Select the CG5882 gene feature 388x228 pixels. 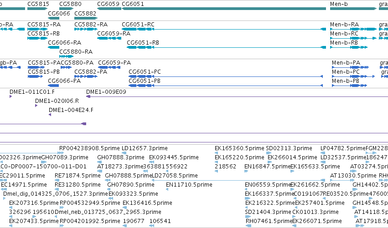86,18
